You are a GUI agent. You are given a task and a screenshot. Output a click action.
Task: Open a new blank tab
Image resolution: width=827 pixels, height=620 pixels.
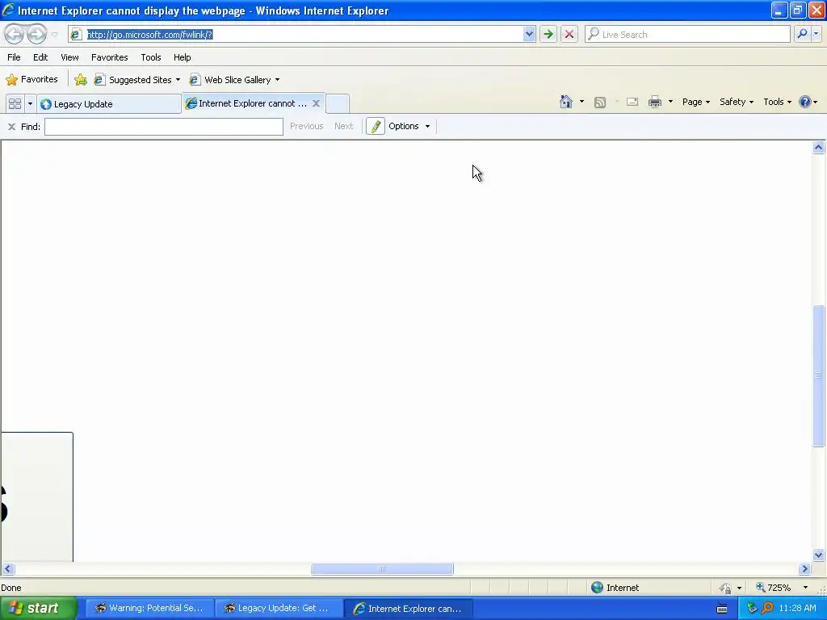338,103
